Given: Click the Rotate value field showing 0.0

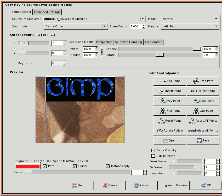Looking at the screenshot, I should click(209, 55).
